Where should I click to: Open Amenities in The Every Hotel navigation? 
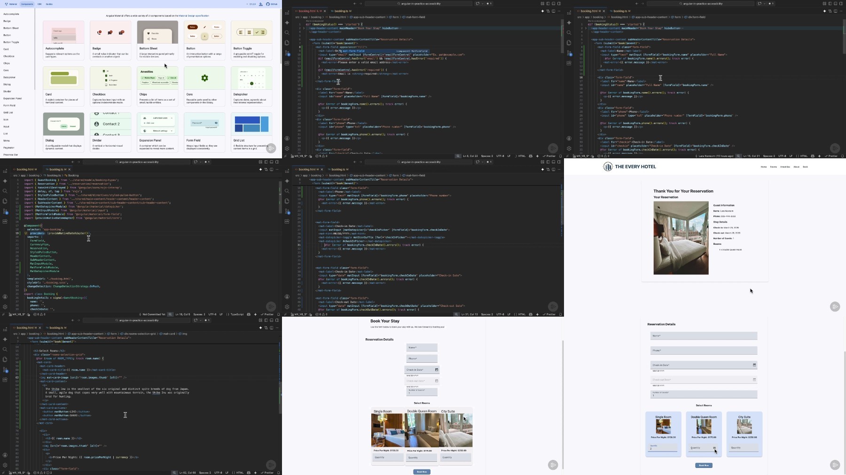[785, 167]
